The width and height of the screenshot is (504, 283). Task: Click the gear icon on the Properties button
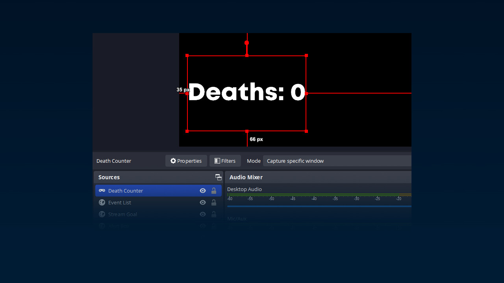tap(173, 161)
